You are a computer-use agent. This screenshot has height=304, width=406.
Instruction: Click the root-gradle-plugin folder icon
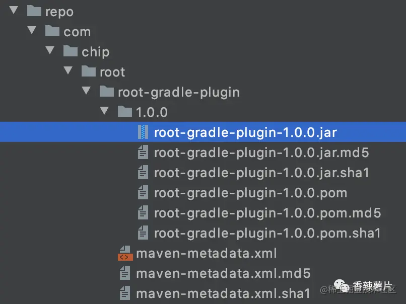[107, 92]
